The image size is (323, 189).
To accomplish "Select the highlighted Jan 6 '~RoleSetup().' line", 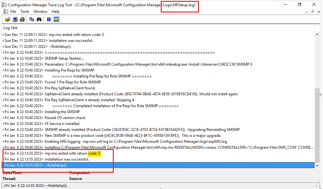I will pyautogui.click(x=158, y=165).
